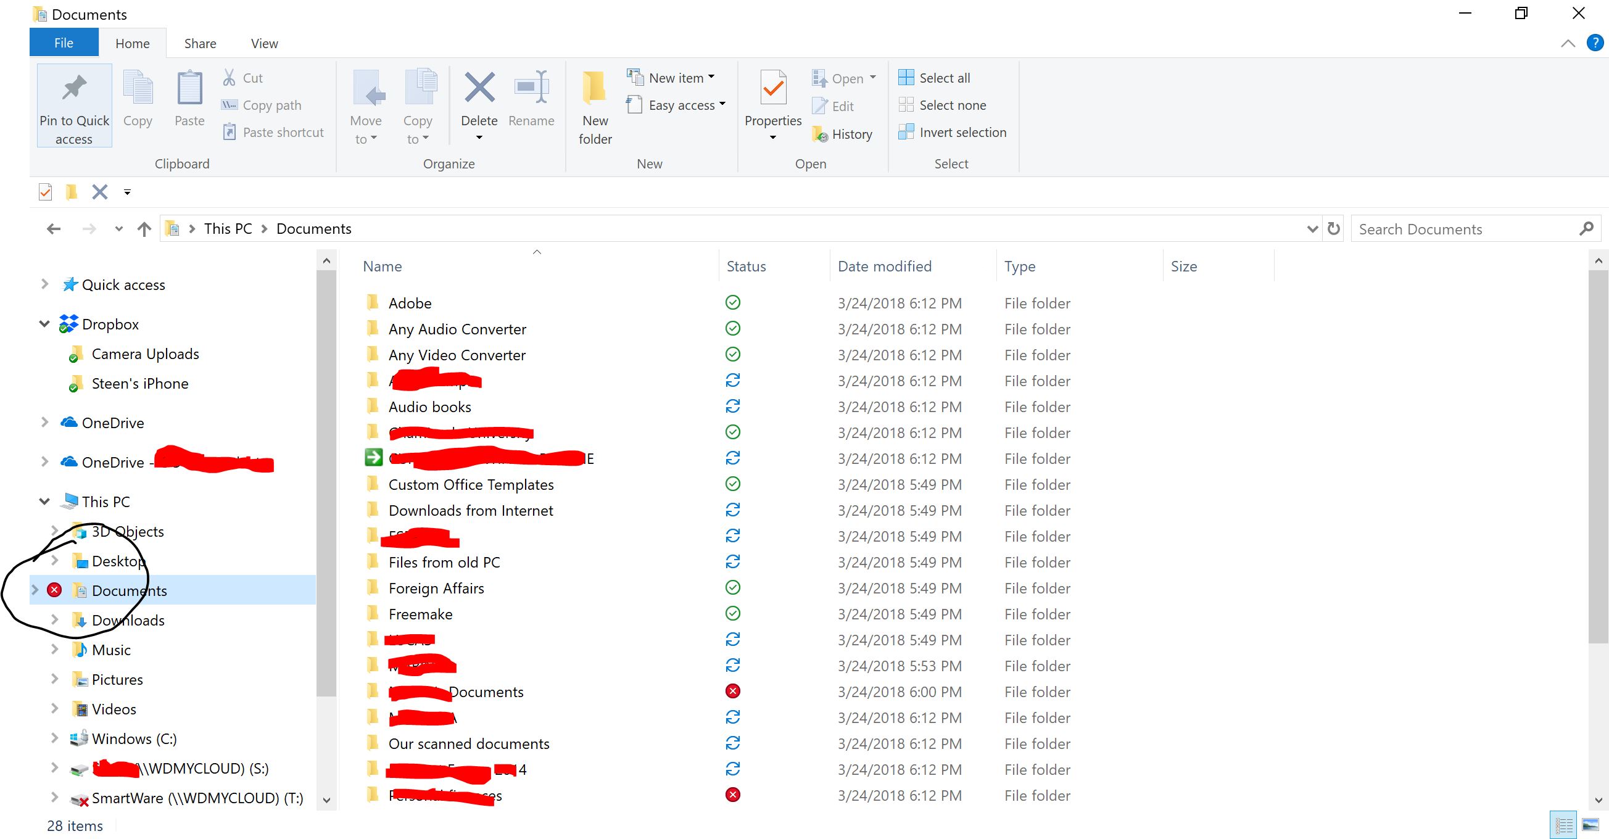Image resolution: width=1609 pixels, height=839 pixels.
Task: Open the address bar history dropdown
Action: [1312, 229]
